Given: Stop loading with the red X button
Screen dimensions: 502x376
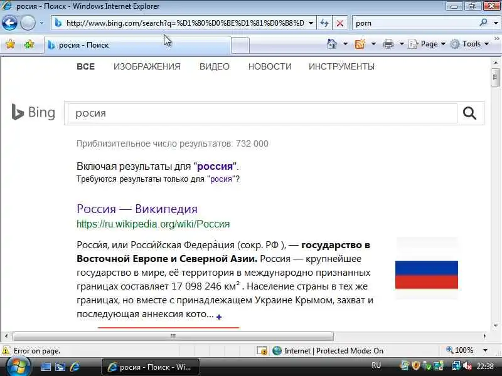Looking at the screenshot, I should point(340,23).
